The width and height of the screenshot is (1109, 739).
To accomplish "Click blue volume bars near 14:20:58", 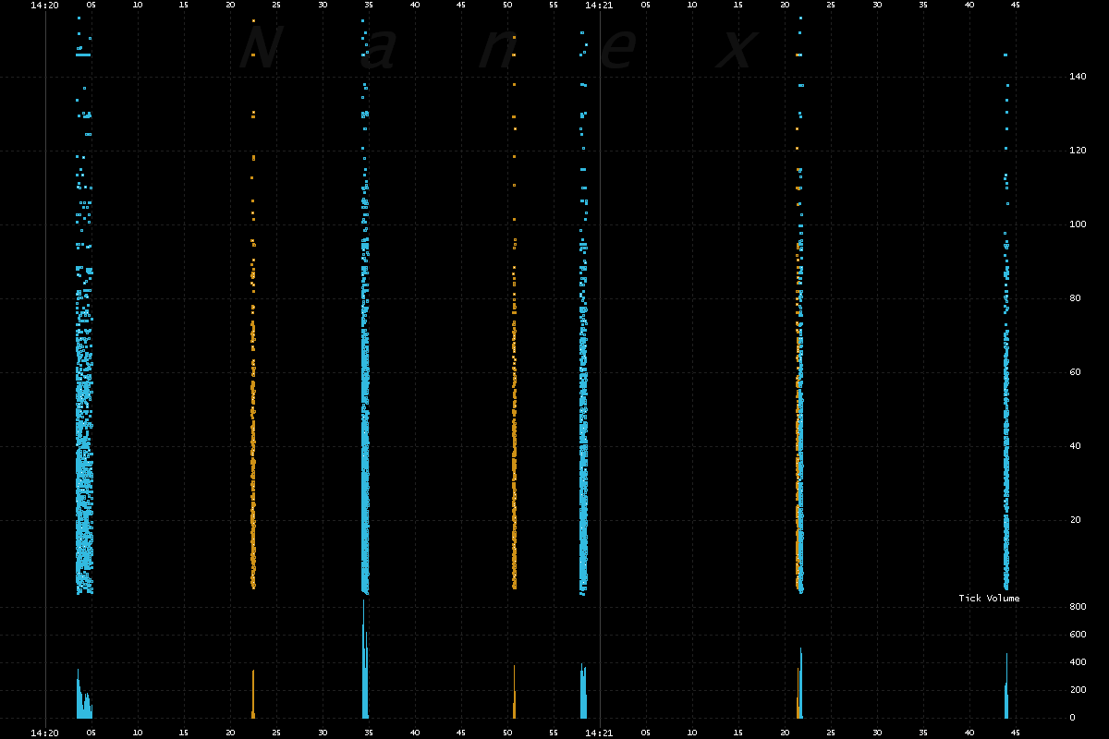I will pos(583,690).
